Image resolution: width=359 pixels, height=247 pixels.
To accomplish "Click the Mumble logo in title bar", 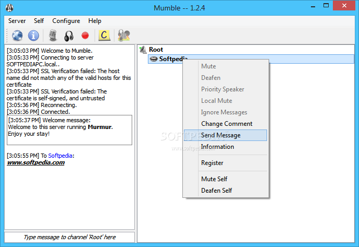I will coord(9,8).
